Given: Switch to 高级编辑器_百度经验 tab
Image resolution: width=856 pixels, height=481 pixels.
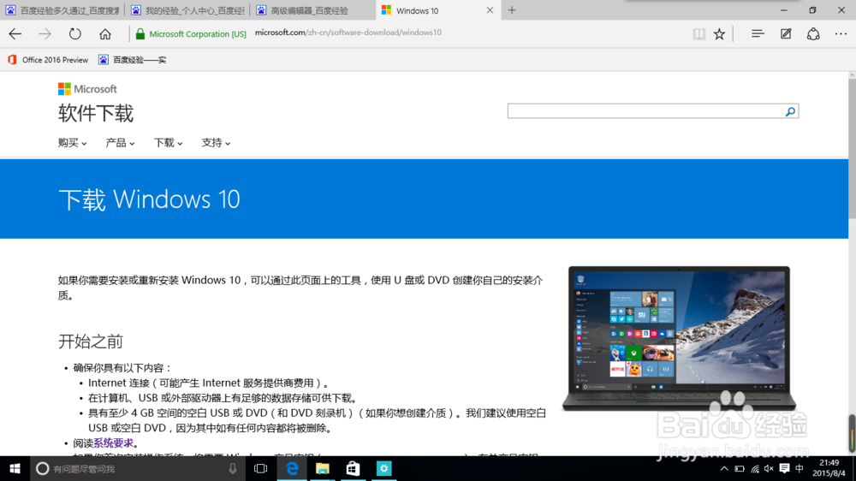Looking at the screenshot, I should pos(312,10).
